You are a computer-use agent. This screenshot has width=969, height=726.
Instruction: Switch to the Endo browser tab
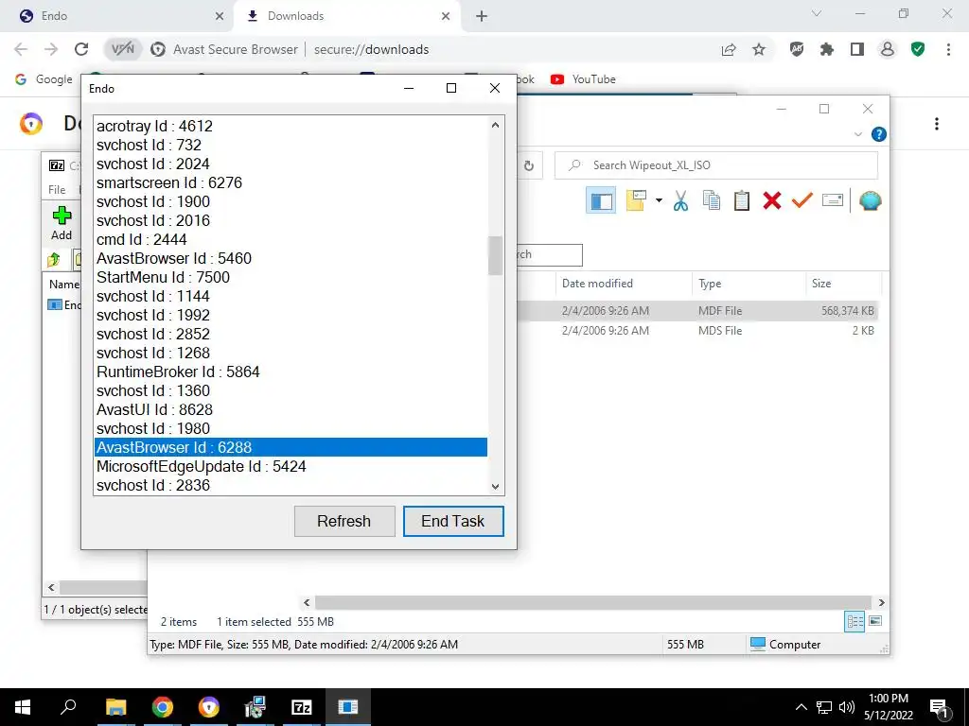[122, 16]
